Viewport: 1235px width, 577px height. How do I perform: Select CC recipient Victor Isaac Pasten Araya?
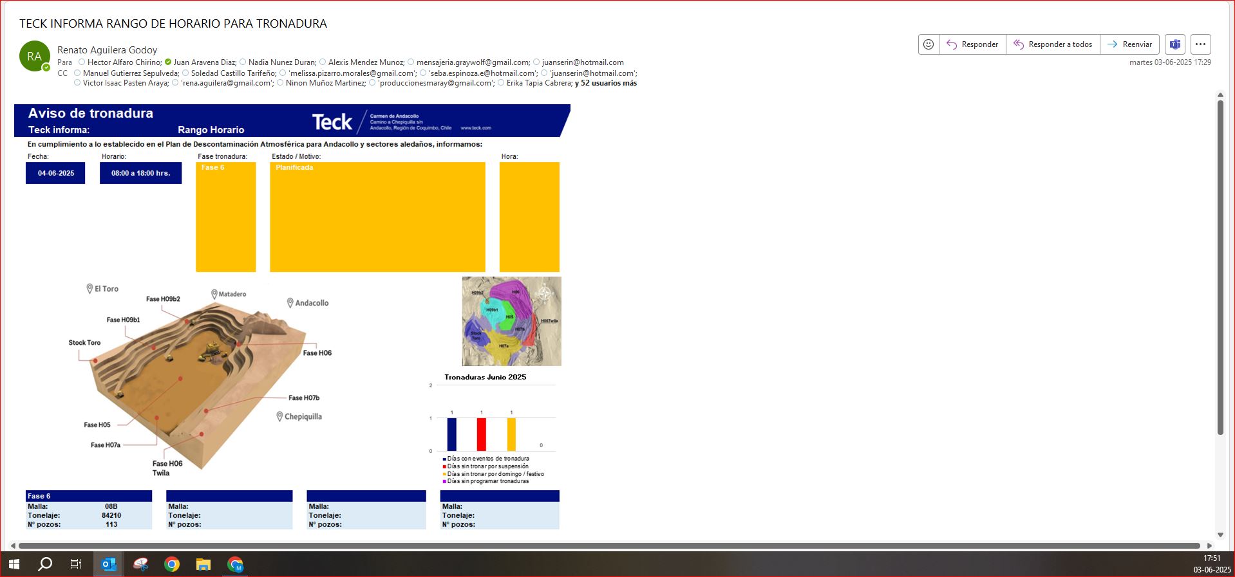click(x=126, y=83)
